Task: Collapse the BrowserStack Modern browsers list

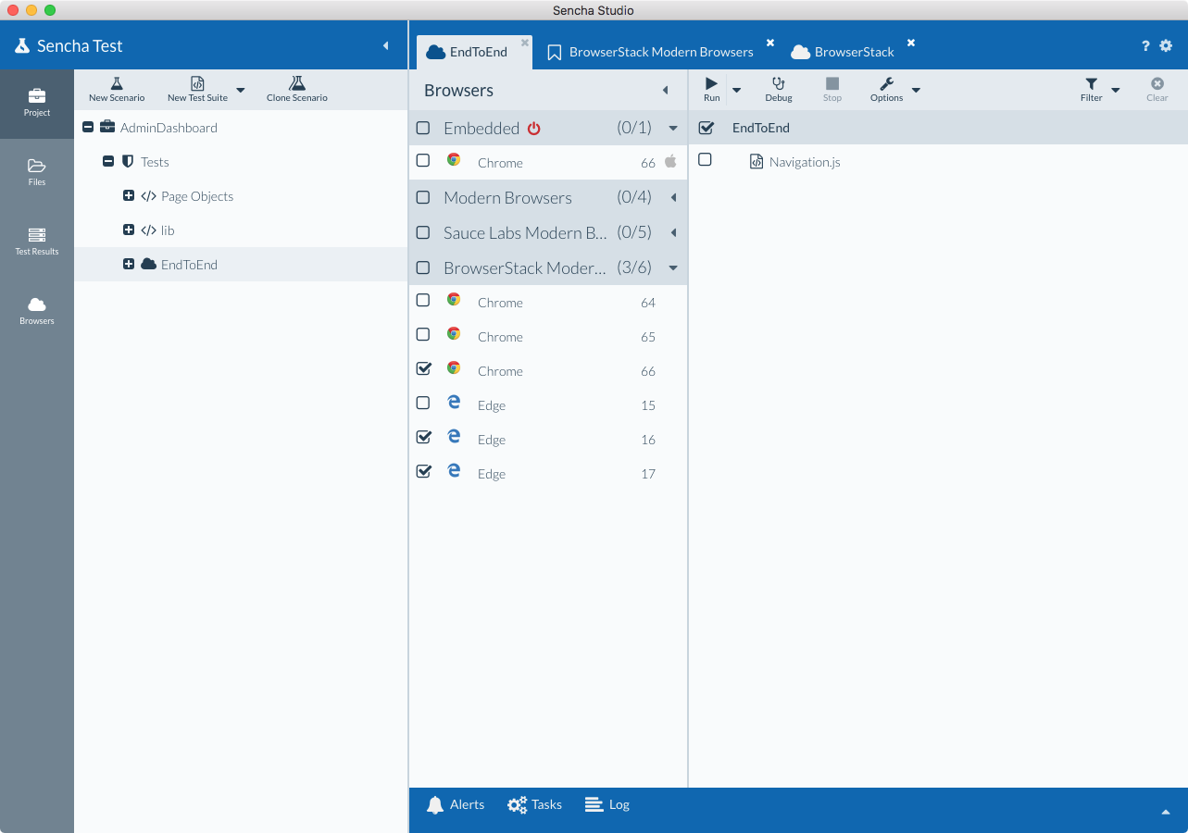Action: pos(673,267)
